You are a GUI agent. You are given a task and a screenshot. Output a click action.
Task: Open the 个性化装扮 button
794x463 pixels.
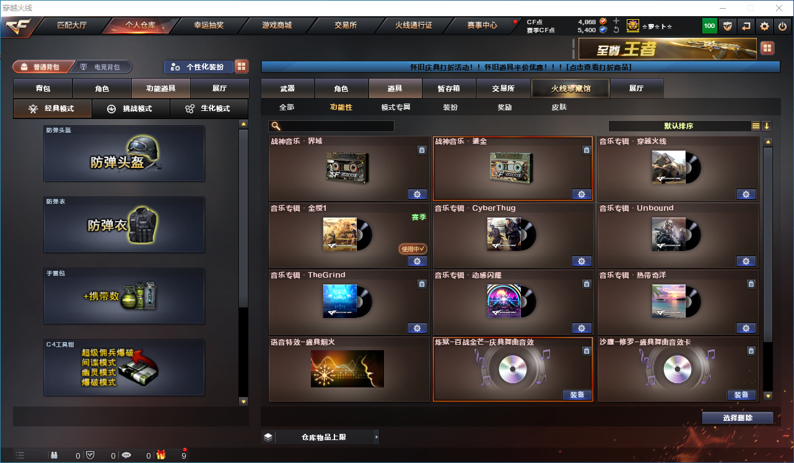[199, 66]
